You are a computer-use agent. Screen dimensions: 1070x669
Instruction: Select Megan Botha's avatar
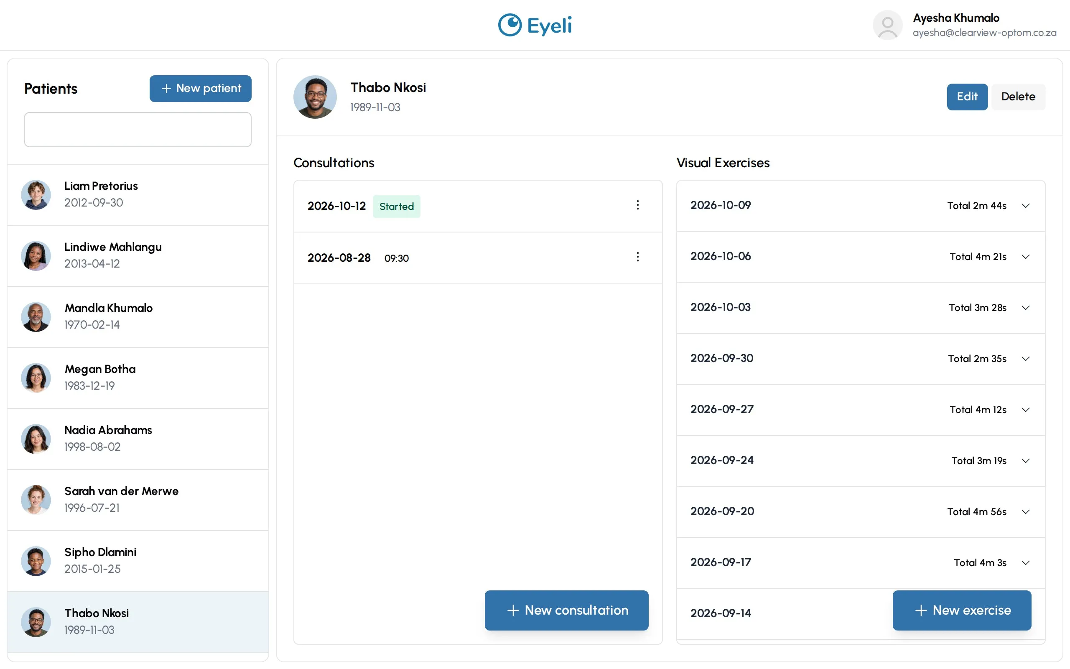(x=36, y=378)
